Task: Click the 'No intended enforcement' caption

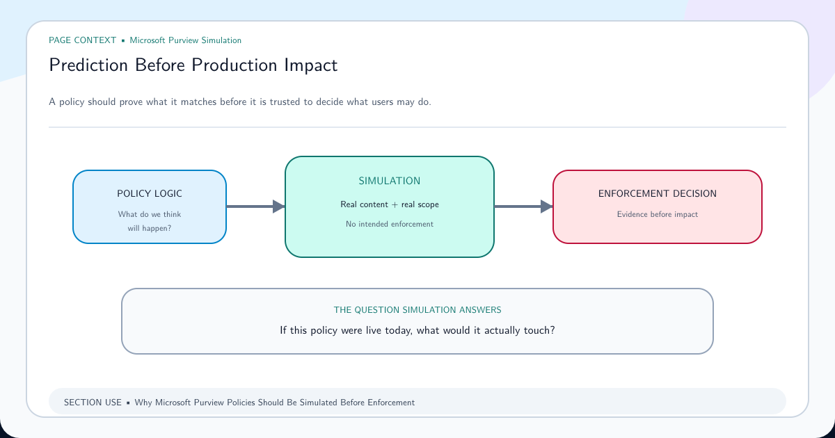Action: click(390, 224)
